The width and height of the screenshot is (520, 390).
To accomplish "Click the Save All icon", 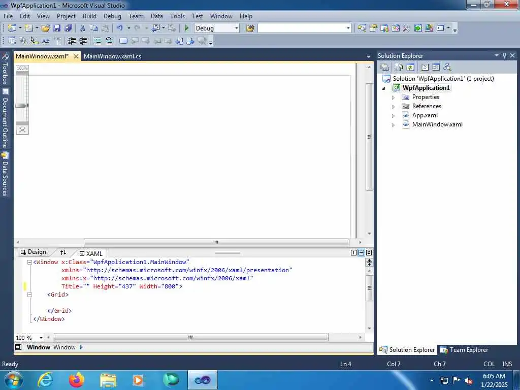I will click(68, 28).
